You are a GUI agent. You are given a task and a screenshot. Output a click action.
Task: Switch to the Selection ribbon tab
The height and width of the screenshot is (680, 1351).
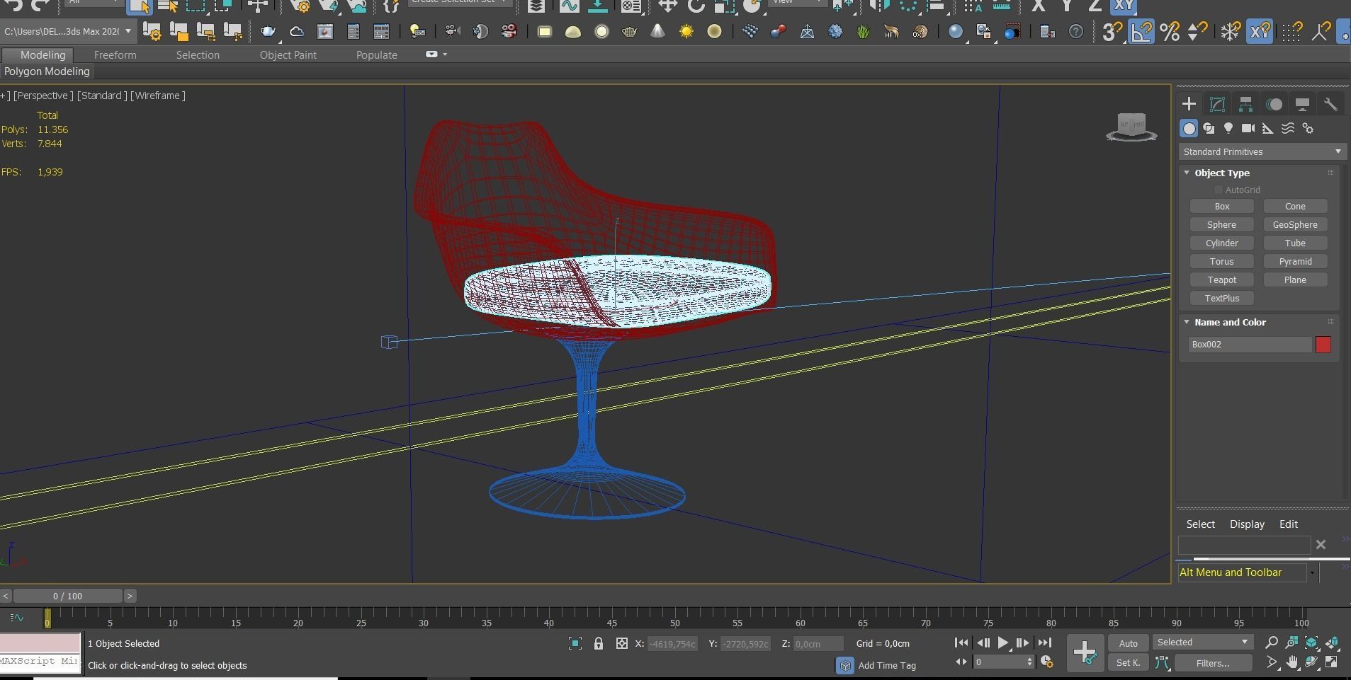pyautogui.click(x=198, y=54)
